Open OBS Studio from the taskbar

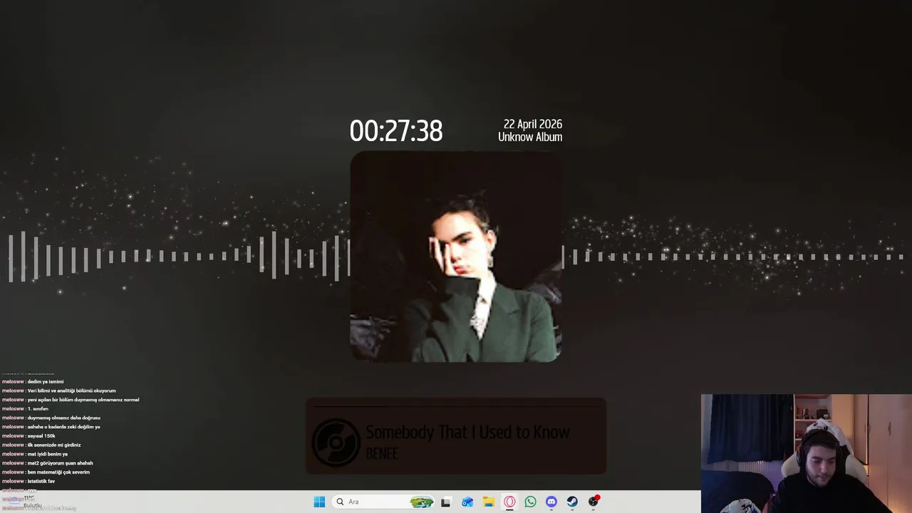(594, 502)
